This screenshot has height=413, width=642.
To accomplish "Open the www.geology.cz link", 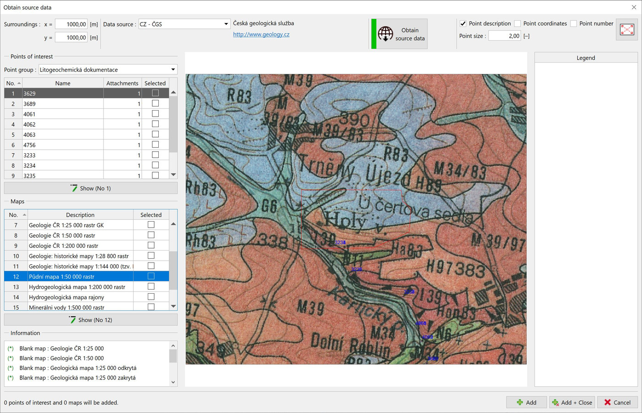I will (x=261, y=34).
